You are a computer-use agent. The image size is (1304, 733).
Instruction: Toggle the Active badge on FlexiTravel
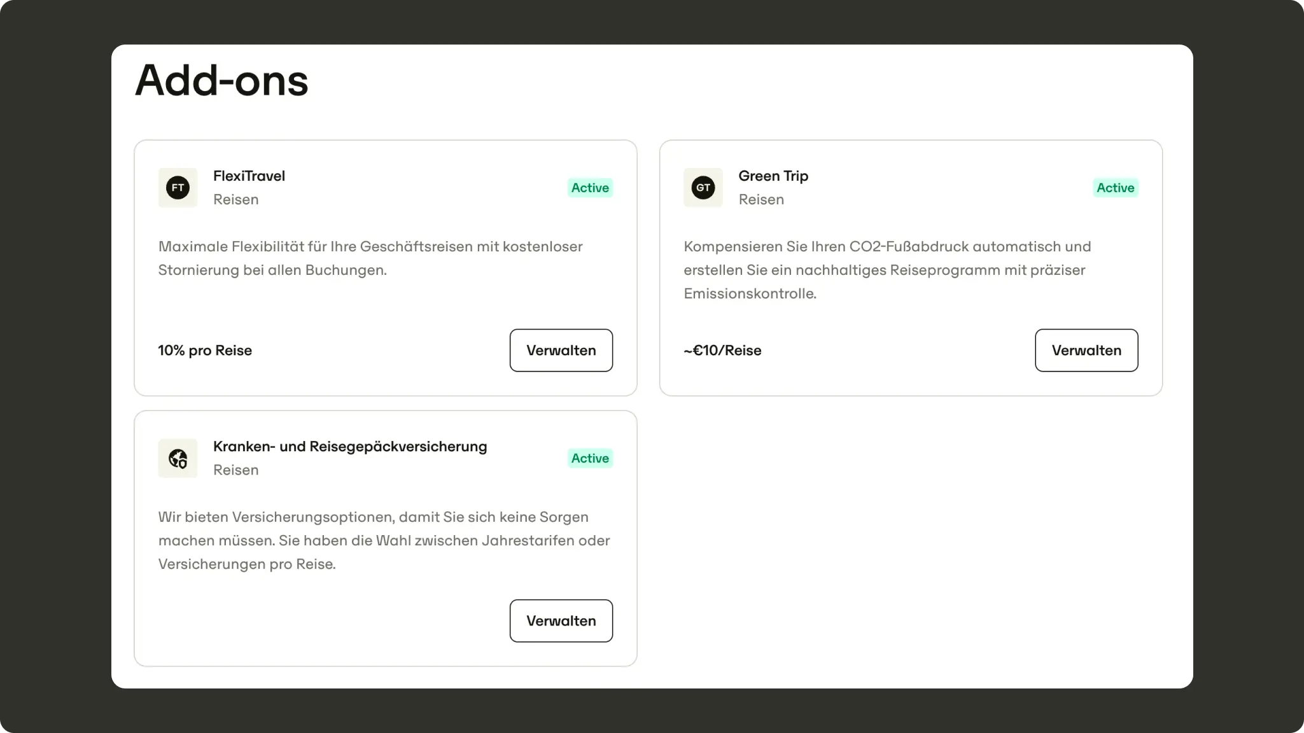pos(589,188)
